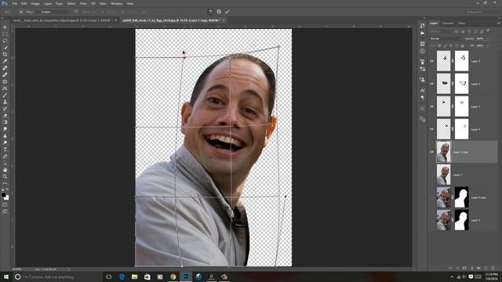Switch to the Channels tab
The width and height of the screenshot is (502, 282).
point(448,23)
